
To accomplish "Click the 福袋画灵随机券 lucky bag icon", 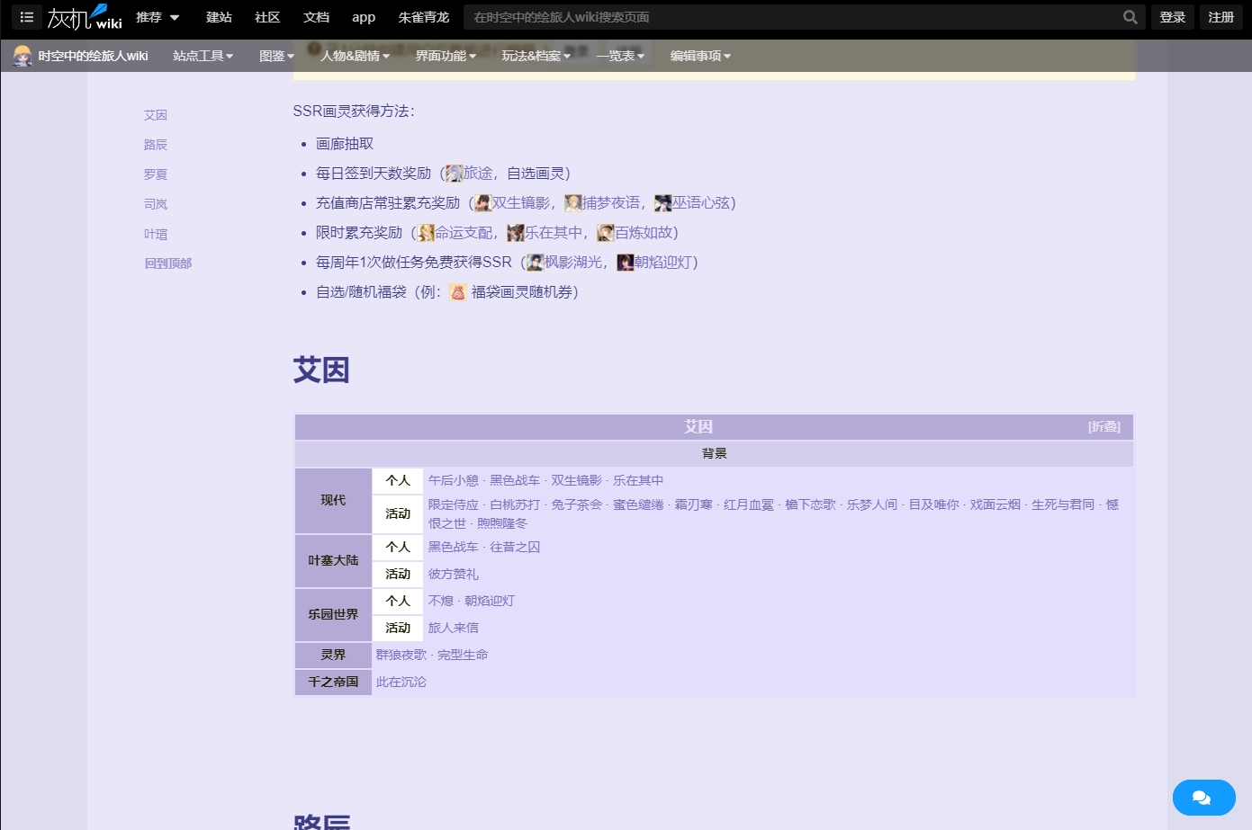I will point(457,291).
